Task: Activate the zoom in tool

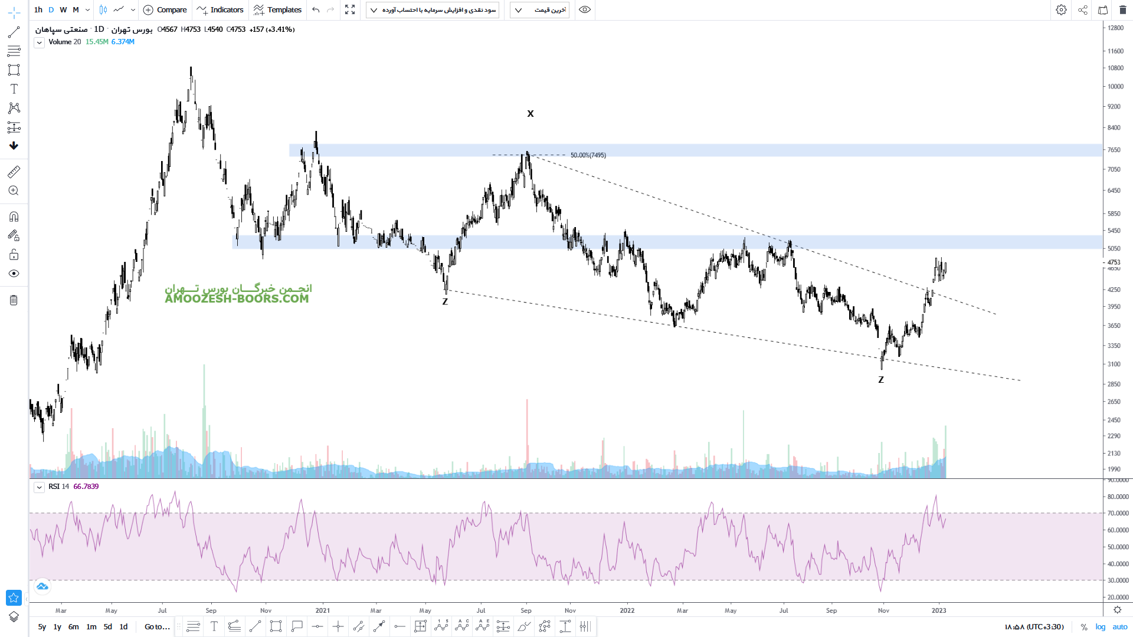Action: [x=14, y=191]
